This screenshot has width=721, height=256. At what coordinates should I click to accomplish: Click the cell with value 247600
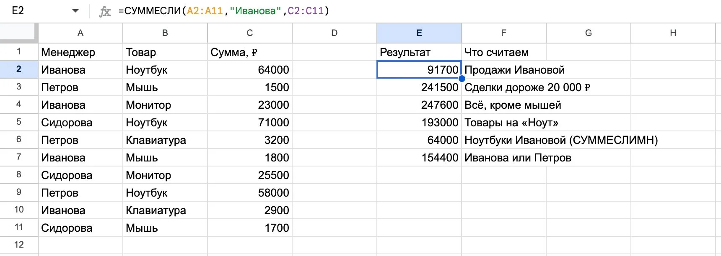point(419,105)
